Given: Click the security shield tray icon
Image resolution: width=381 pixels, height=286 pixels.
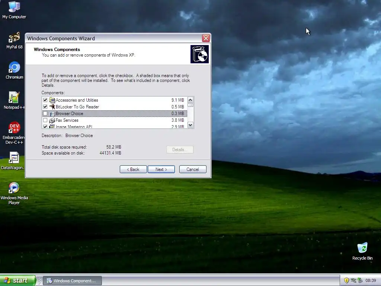Looking at the screenshot, I should [x=346, y=280].
